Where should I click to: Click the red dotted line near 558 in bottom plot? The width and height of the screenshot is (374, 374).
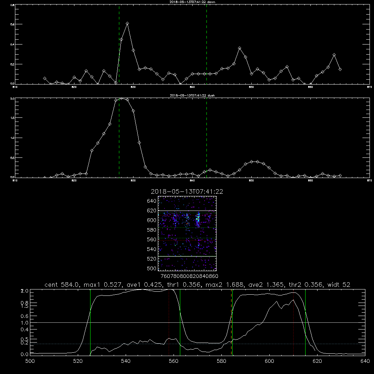click(x=169, y=322)
